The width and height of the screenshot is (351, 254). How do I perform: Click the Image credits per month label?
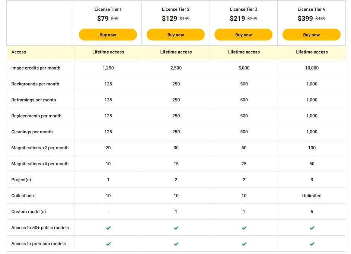[x=36, y=68]
